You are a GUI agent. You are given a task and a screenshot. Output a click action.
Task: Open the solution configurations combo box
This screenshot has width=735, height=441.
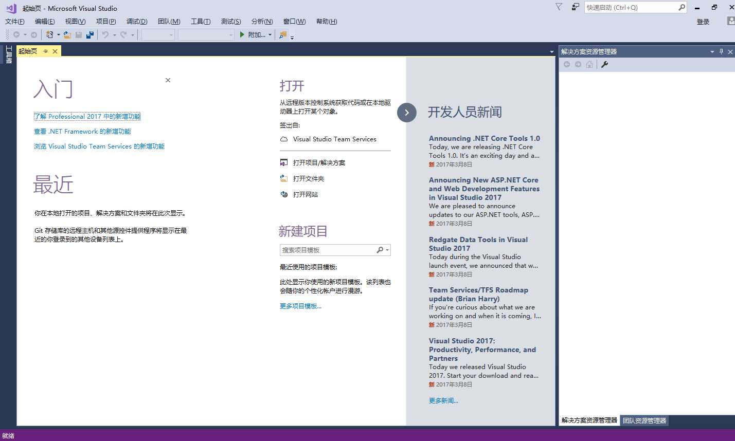point(158,35)
